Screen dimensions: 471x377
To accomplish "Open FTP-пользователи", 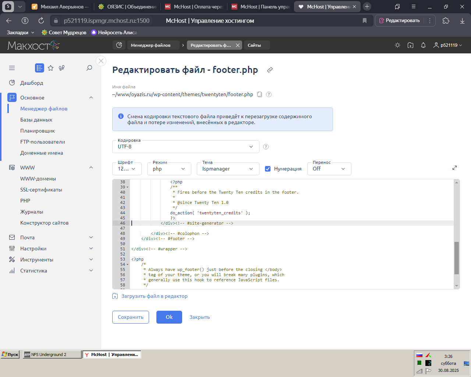I will [43, 142].
